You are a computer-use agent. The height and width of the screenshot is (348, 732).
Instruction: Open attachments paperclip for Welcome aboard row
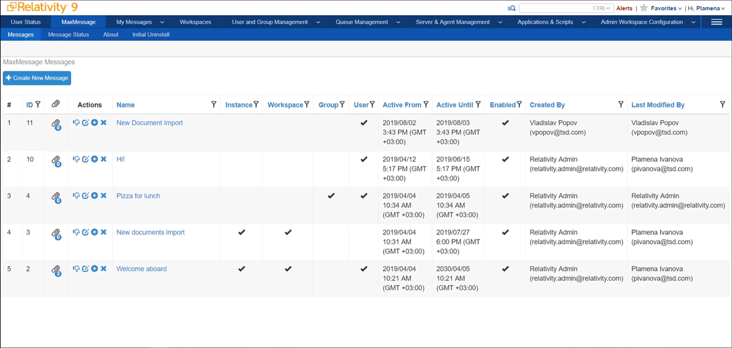pos(56,270)
